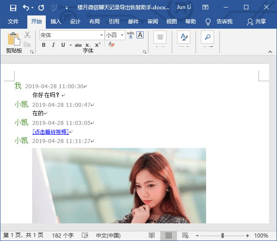Open the underline style dropdown arrow
The height and width of the screenshot is (241, 277).
coord(70,45)
